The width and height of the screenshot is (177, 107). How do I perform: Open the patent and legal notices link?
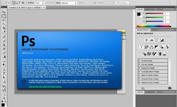tap(45, 87)
